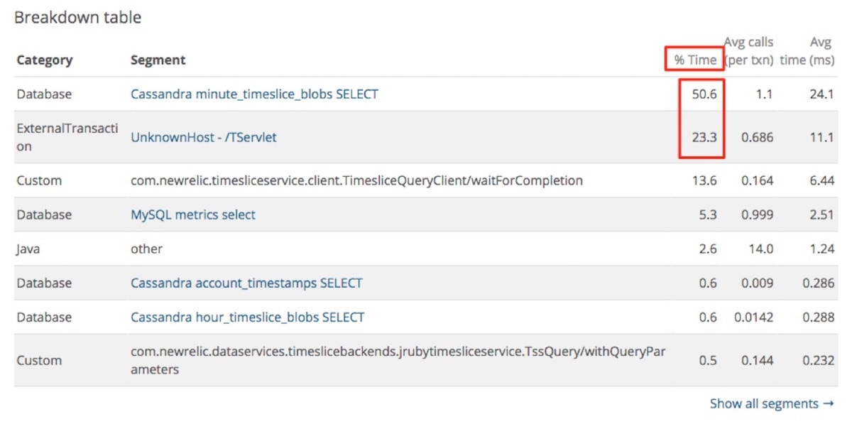The image size is (852, 424).
Task: Click the Java other segment row
Action: [425, 249]
